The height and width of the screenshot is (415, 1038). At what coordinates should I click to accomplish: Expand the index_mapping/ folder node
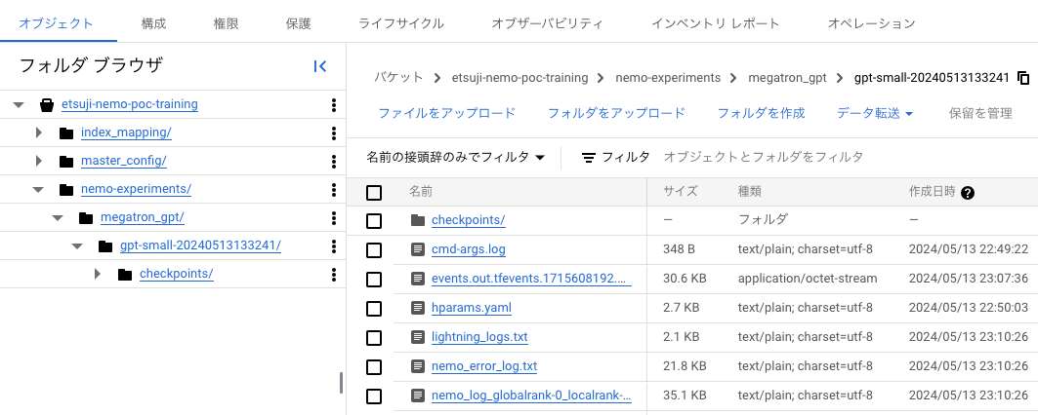click(x=38, y=132)
